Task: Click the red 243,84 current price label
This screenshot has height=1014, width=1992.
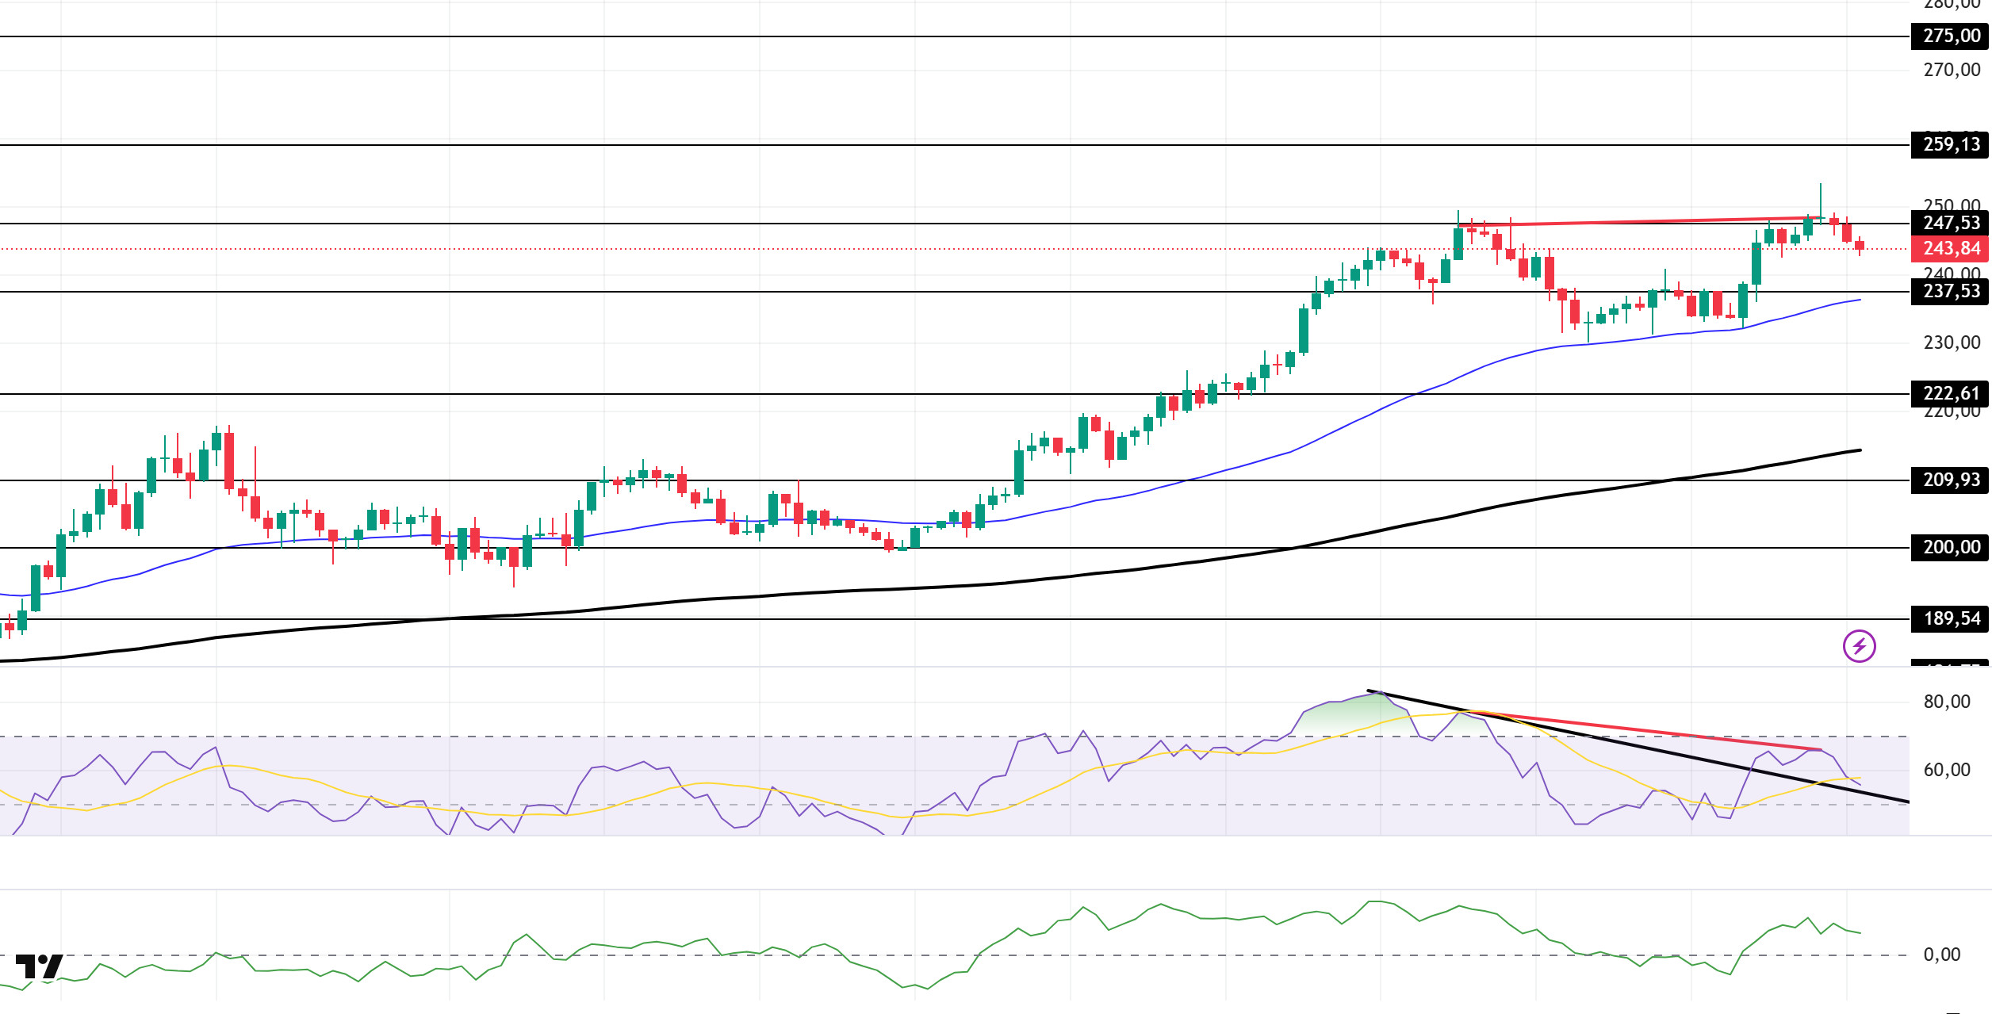Action: point(1950,248)
